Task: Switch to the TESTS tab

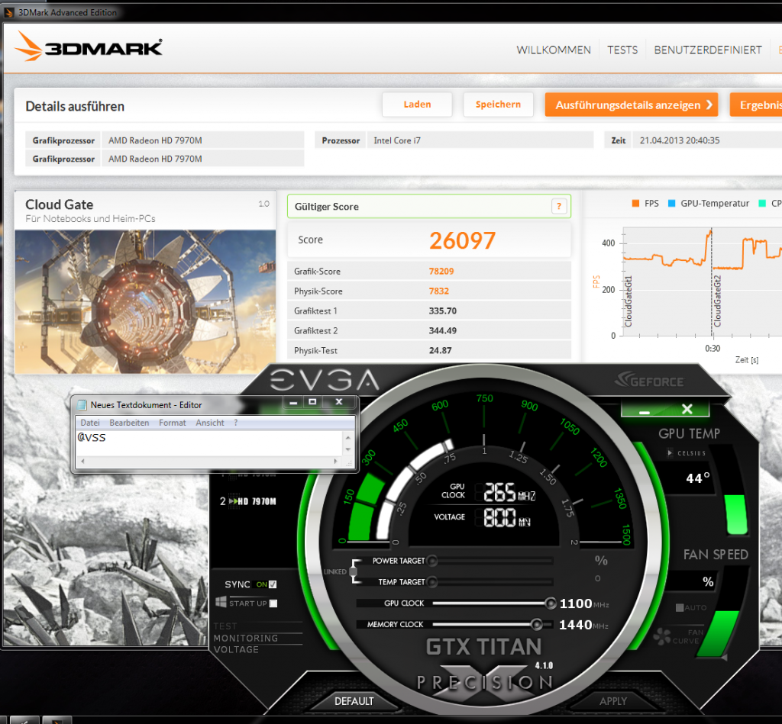Action: point(622,50)
